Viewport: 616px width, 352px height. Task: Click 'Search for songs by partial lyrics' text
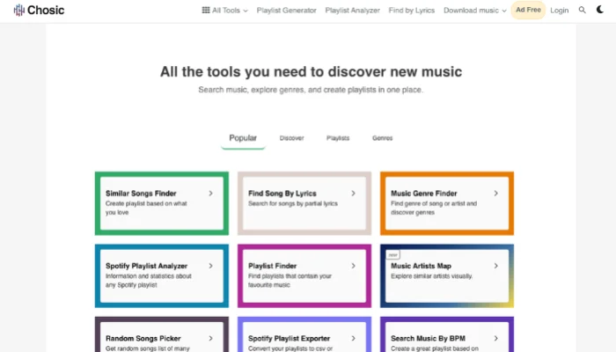click(x=293, y=203)
